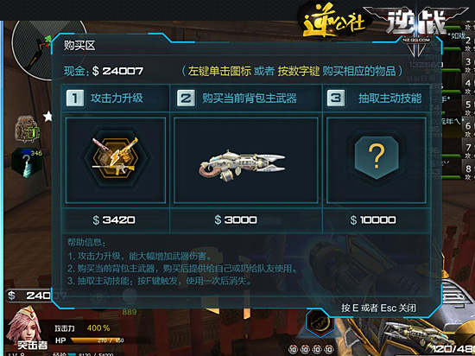
Task: Click the $10000 skill draw price
Action: [x=373, y=219]
